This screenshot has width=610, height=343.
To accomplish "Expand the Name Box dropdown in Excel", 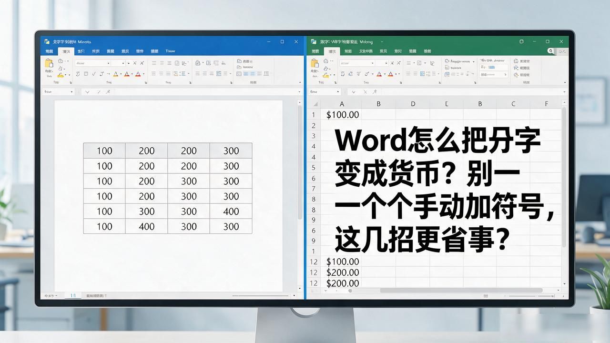I will [337, 91].
